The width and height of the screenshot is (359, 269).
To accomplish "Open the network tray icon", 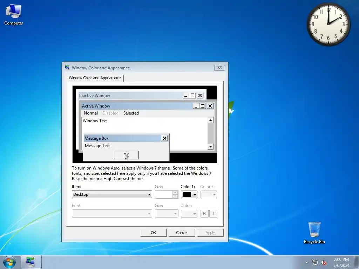I will pos(315,262).
